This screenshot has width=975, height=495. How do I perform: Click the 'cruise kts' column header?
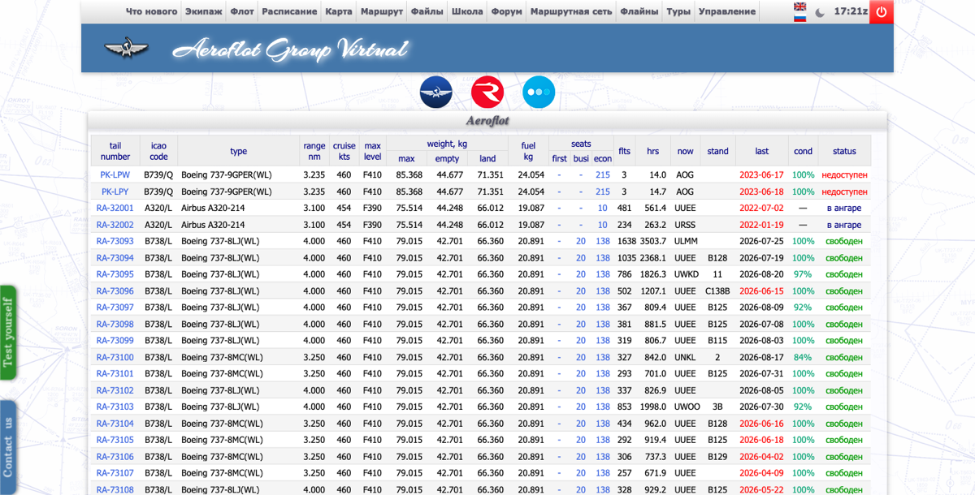(344, 151)
